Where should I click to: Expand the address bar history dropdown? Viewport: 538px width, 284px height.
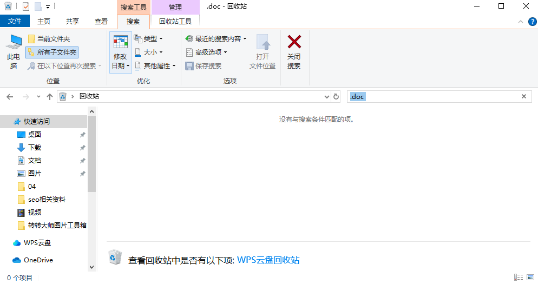coord(327,97)
